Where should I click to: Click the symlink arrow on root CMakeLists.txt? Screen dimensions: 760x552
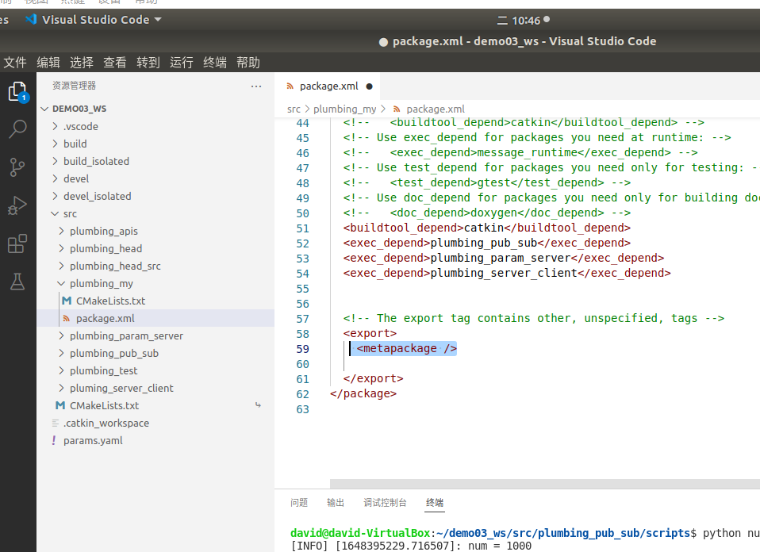coord(258,405)
